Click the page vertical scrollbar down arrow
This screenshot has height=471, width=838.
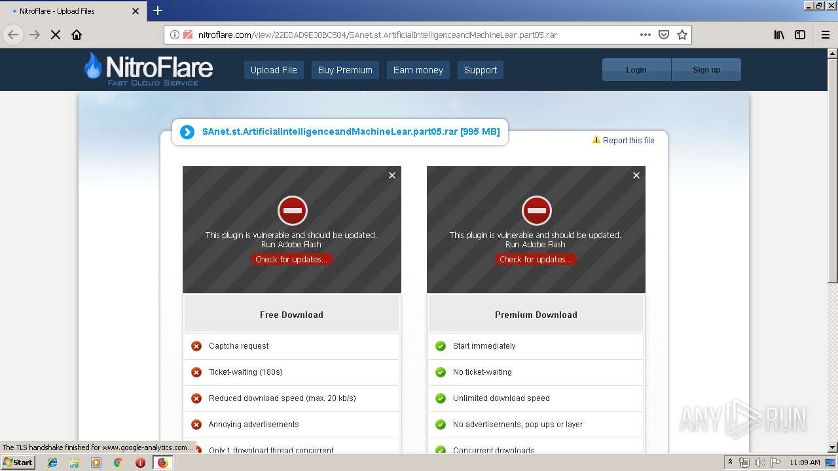[x=832, y=447]
